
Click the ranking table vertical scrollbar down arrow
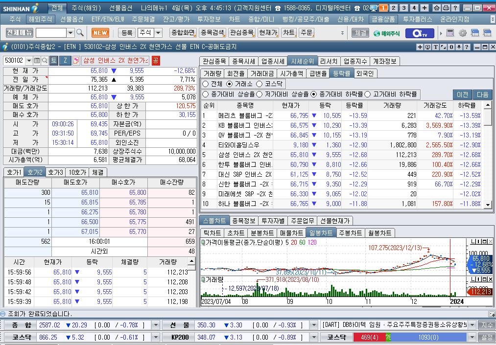coord(488,205)
